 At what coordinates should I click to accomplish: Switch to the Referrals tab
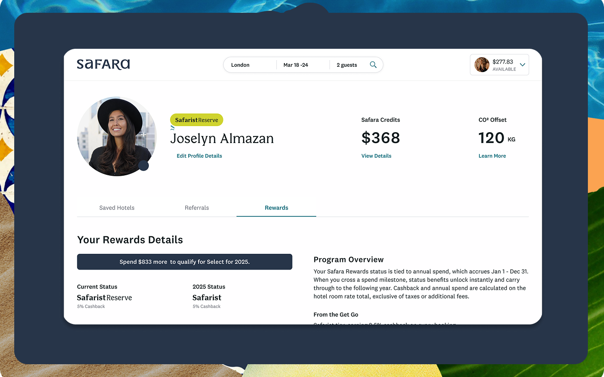[197, 208]
